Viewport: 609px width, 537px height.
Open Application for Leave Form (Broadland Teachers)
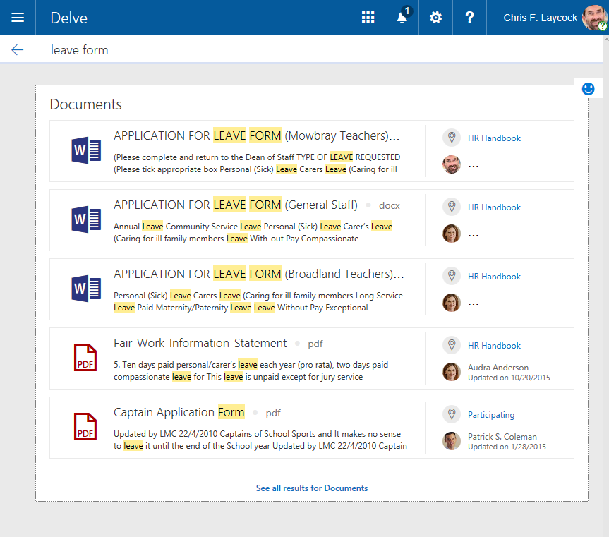click(x=259, y=274)
